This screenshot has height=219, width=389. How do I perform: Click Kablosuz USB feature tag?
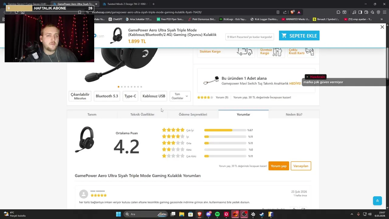pos(154,96)
